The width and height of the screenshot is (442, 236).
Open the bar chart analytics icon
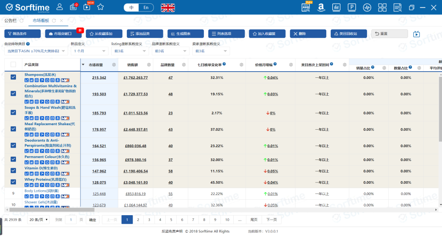[x=336, y=7]
